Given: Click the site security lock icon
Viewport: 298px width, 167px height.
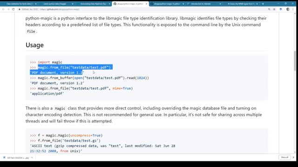Looking at the screenshot, I should [20, 9].
